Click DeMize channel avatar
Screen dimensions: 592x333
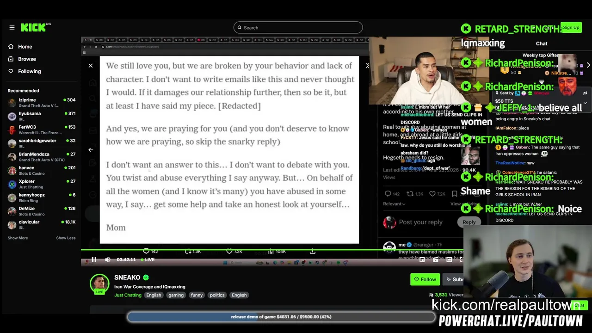pos(12,211)
